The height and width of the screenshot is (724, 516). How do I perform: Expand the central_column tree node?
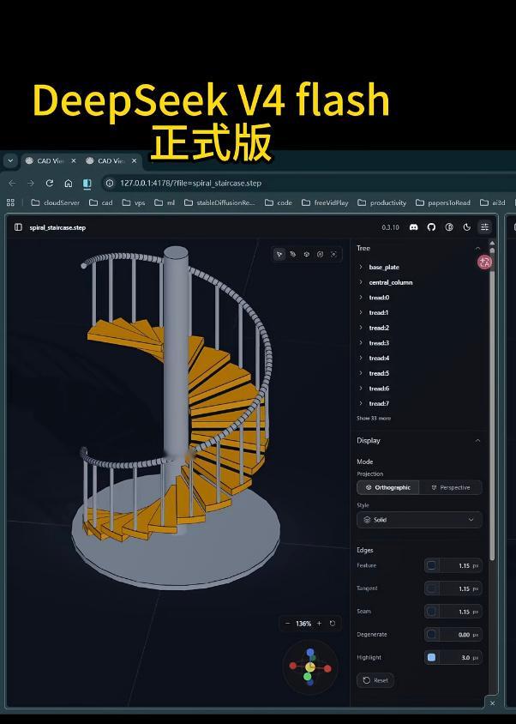(x=361, y=282)
